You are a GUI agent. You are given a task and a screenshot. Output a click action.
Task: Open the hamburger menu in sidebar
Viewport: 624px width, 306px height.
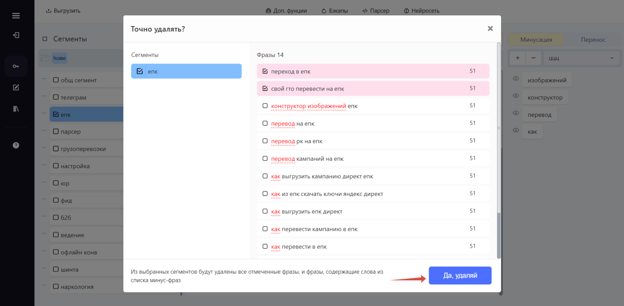click(16, 16)
